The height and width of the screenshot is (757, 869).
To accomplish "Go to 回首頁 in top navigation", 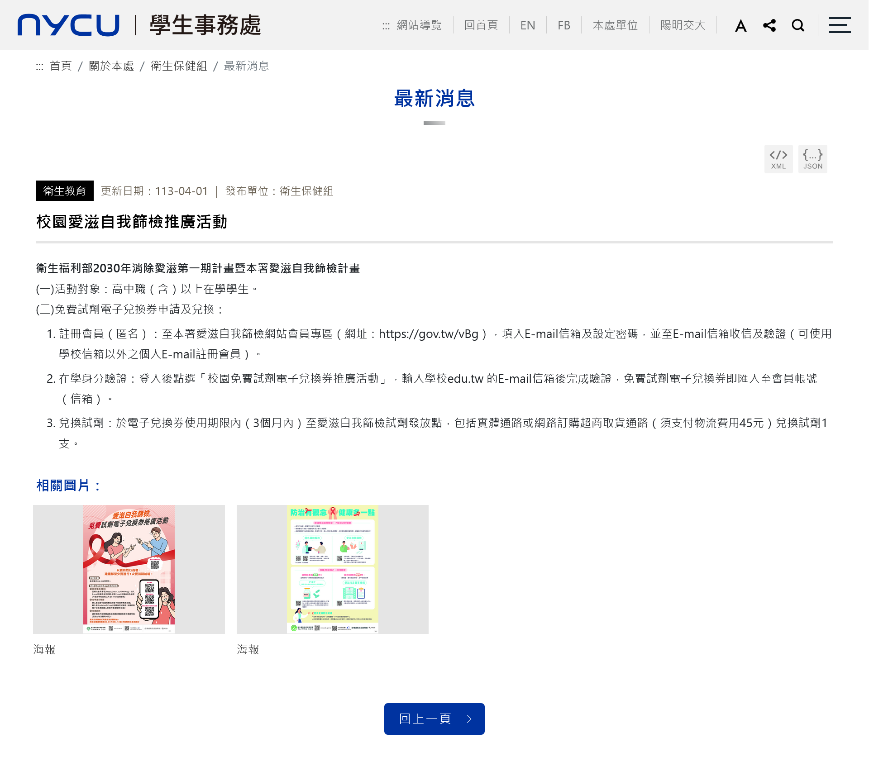I will [481, 25].
